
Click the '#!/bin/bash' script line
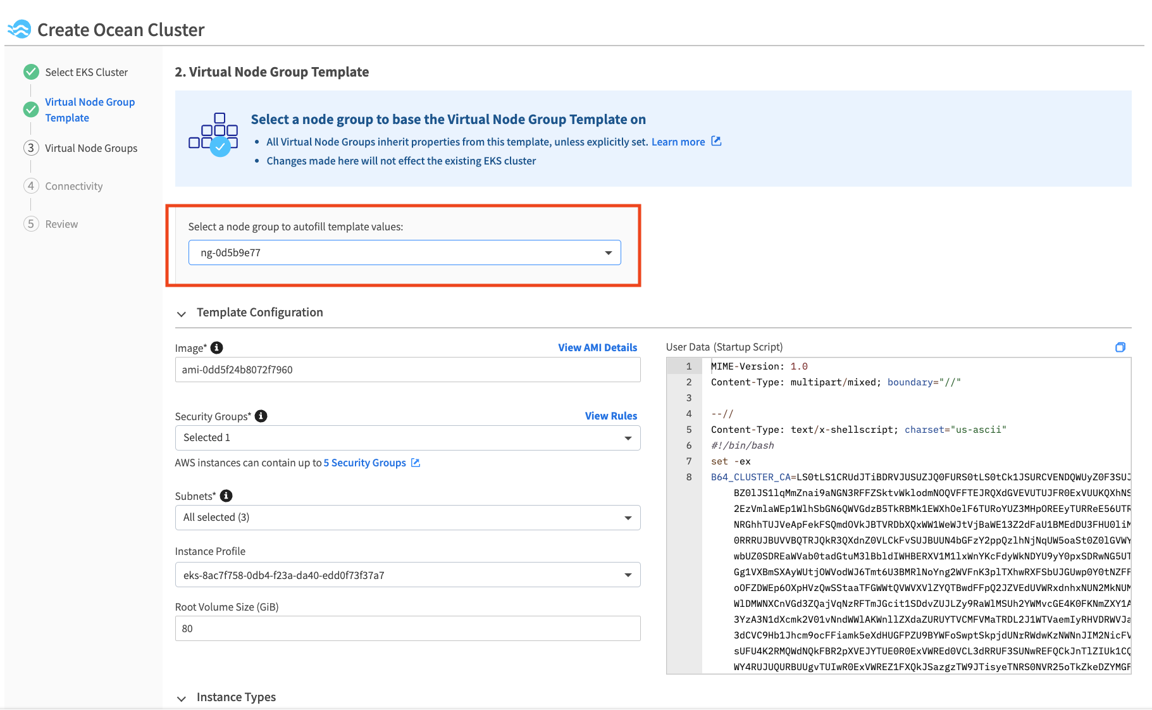click(742, 445)
